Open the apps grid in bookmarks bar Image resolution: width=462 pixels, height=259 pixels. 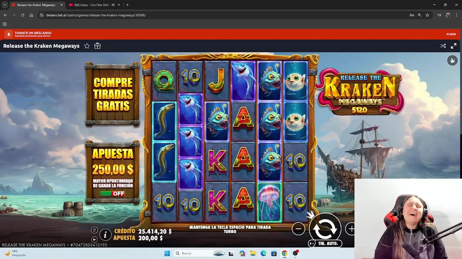[x=5, y=24]
